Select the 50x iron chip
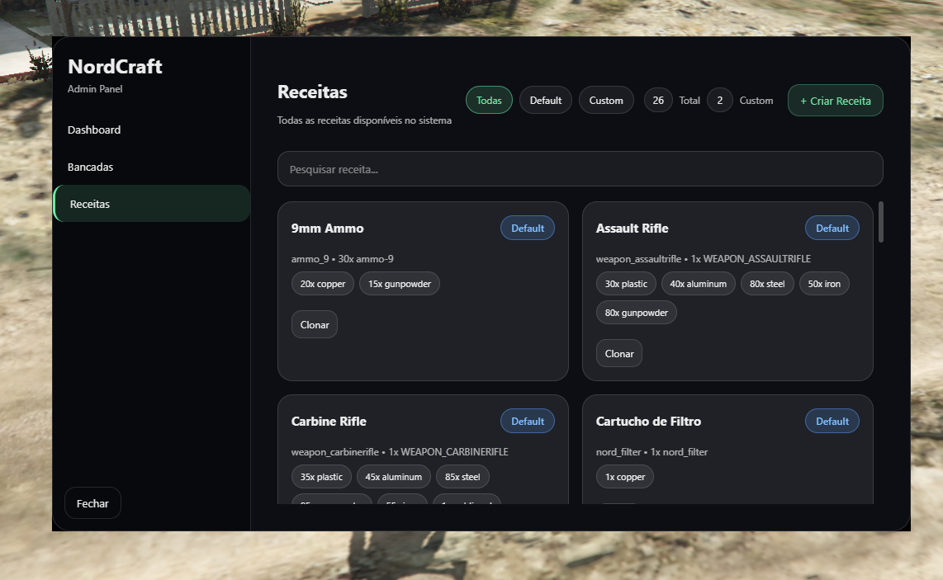 pyautogui.click(x=824, y=284)
